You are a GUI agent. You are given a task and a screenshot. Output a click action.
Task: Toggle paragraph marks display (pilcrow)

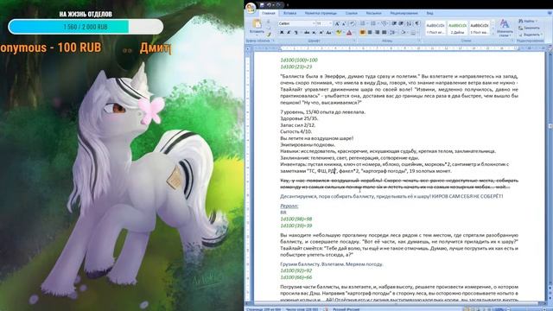(x=417, y=23)
